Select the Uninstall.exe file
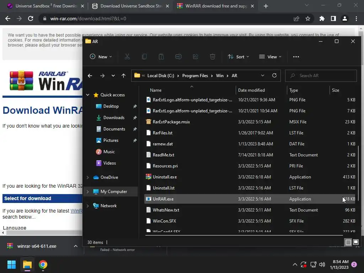Image resolution: width=364 pixels, height=273 pixels. tap(250, 177)
